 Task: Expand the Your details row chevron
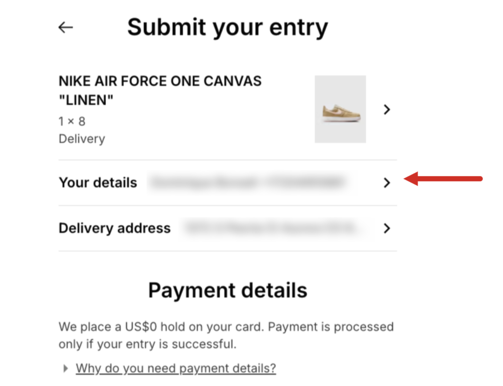pyautogui.click(x=387, y=183)
